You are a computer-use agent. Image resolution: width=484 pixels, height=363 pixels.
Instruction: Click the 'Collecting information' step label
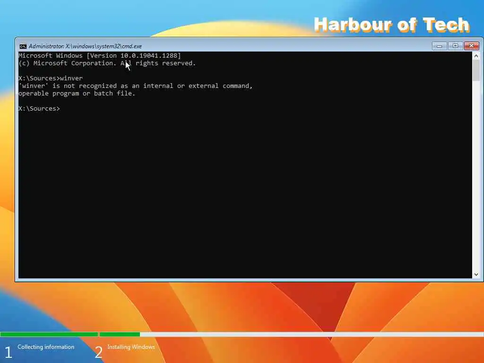[46, 347]
